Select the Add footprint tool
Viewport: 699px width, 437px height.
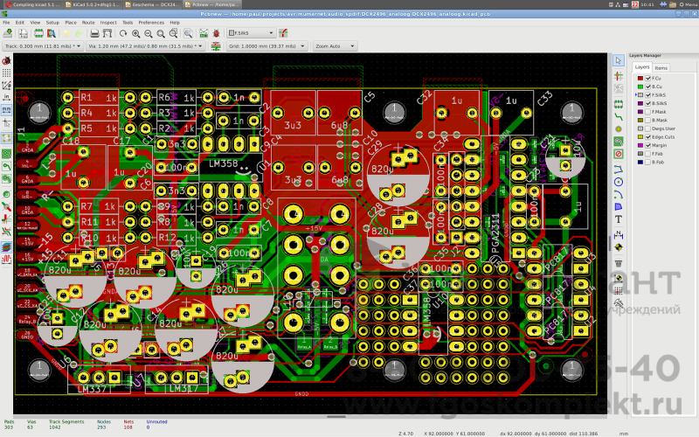point(619,104)
